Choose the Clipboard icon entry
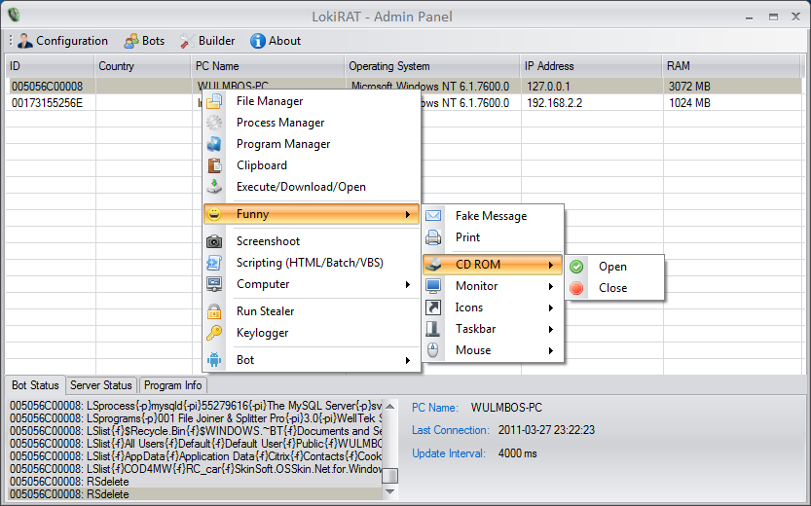This screenshot has height=506, width=811. click(214, 165)
